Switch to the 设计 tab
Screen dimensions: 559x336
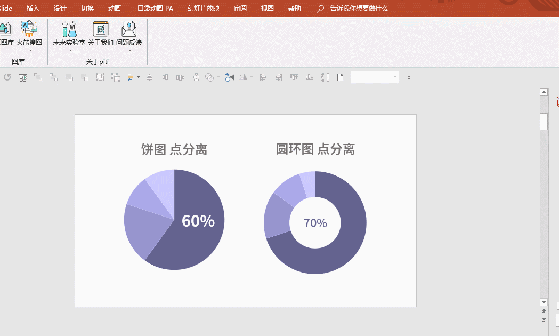click(60, 8)
